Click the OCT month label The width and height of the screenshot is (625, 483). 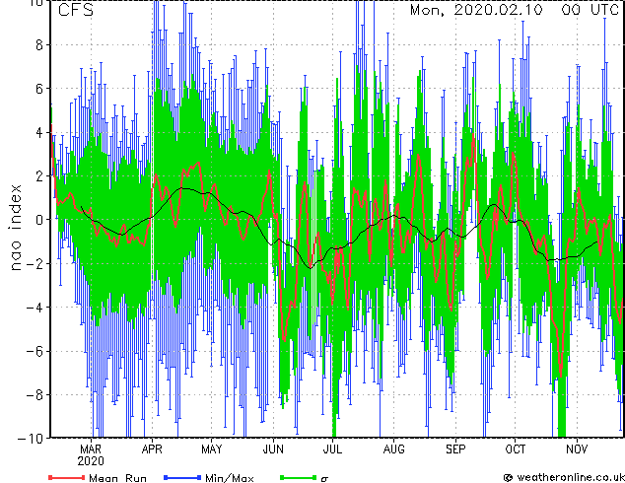coord(516,449)
